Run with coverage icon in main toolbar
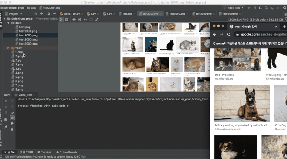Viewport: 287px width, 159px height. coord(260,8)
